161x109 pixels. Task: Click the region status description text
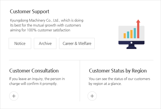point(119,81)
